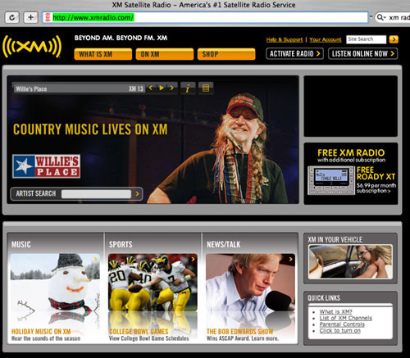Play the Willie's Place channel
The width and height of the screenshot is (410, 358).
click(x=162, y=88)
